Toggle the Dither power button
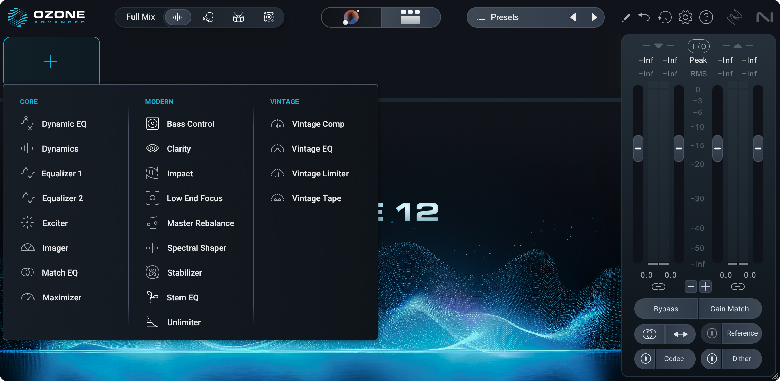 (712, 359)
